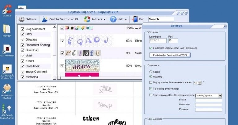Adjust the success rate percentage spinner
238x125 pixels.
(x=200, y=83)
